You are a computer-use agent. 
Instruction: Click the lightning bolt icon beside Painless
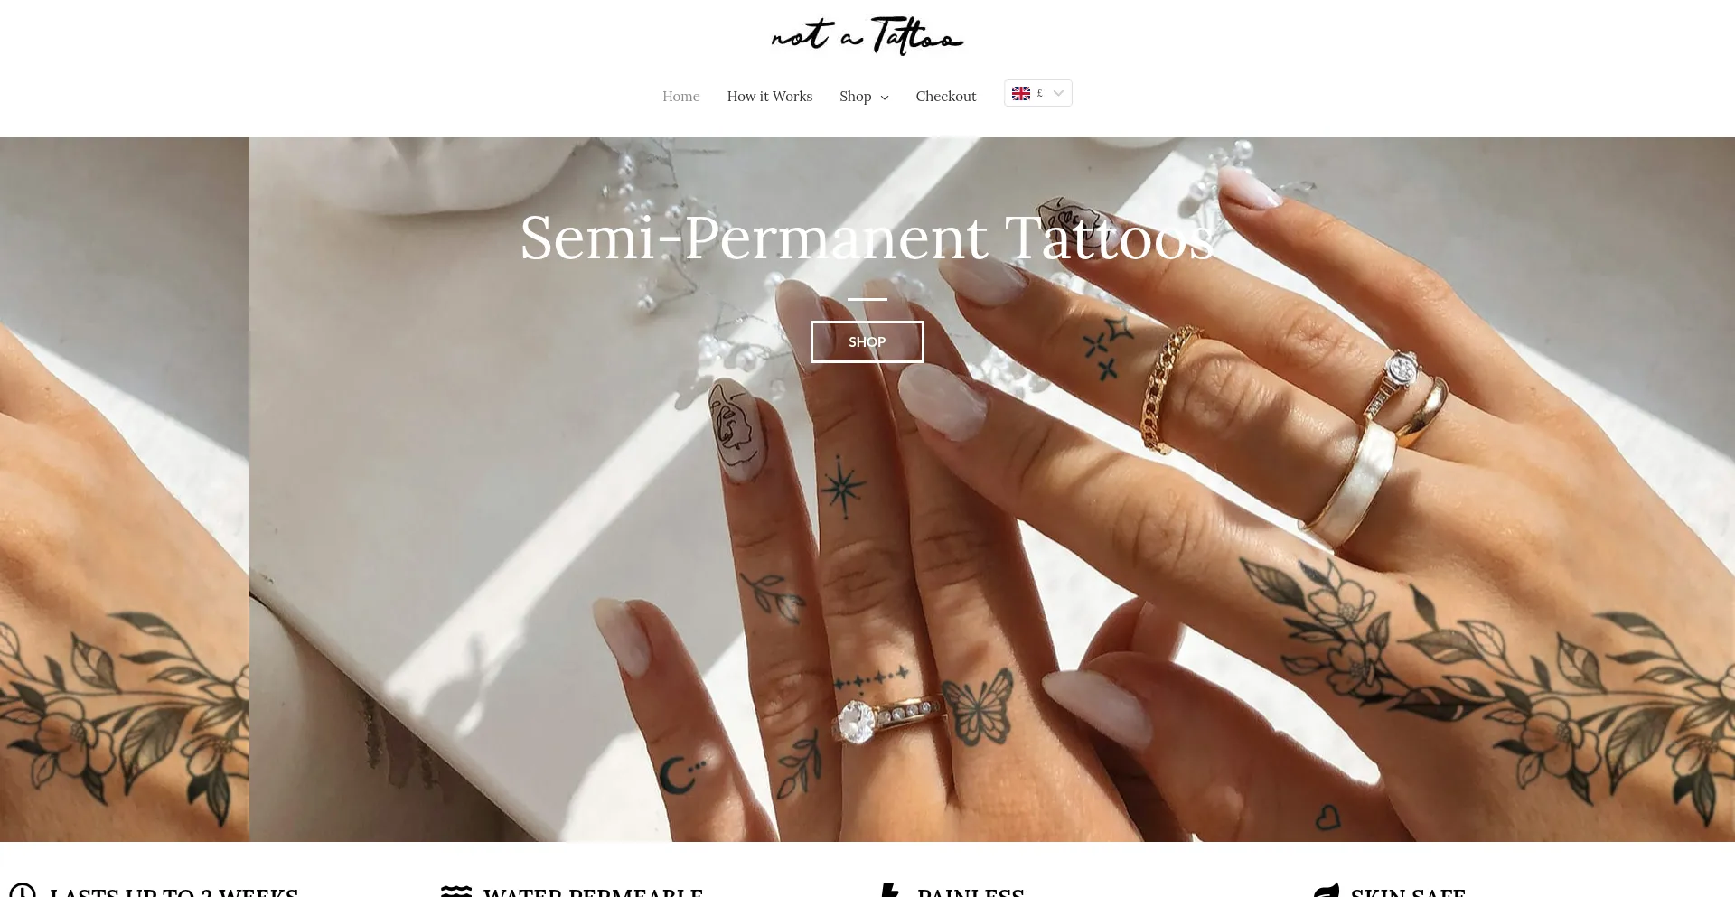click(890, 890)
